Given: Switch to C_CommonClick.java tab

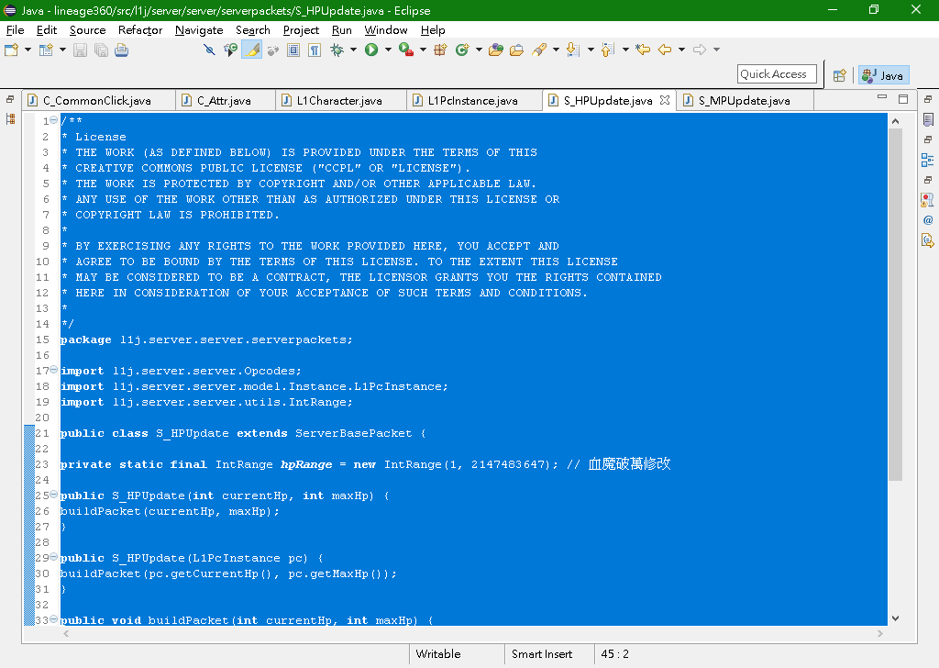Looking at the screenshot, I should 97,101.
